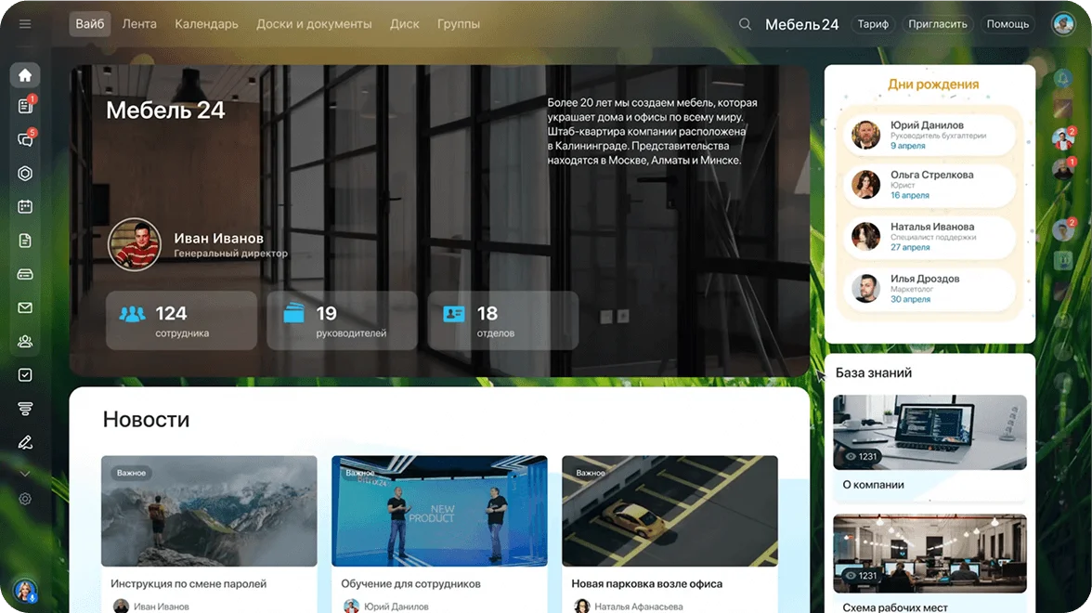Viewport: 1092px width, 613px height.
Task: Open the hamburger menu in the sidebar
Action: [x=25, y=24]
